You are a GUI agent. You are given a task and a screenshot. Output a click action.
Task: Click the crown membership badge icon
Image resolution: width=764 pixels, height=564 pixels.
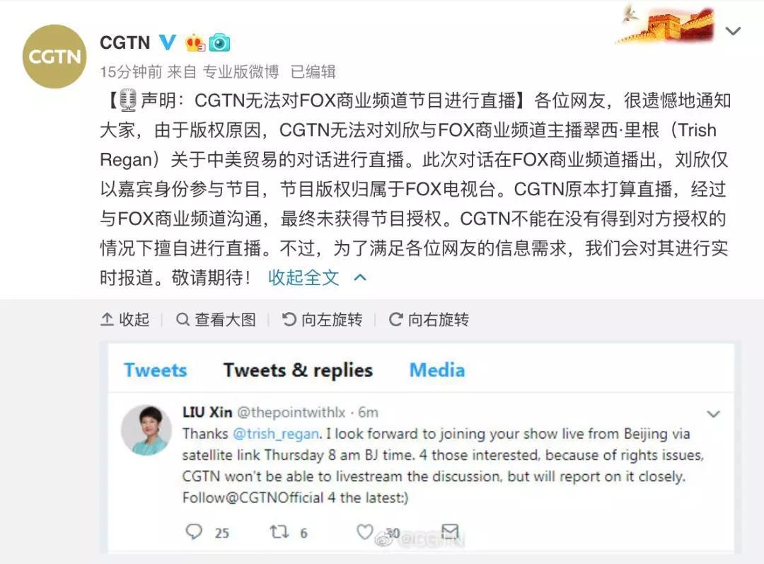(195, 43)
